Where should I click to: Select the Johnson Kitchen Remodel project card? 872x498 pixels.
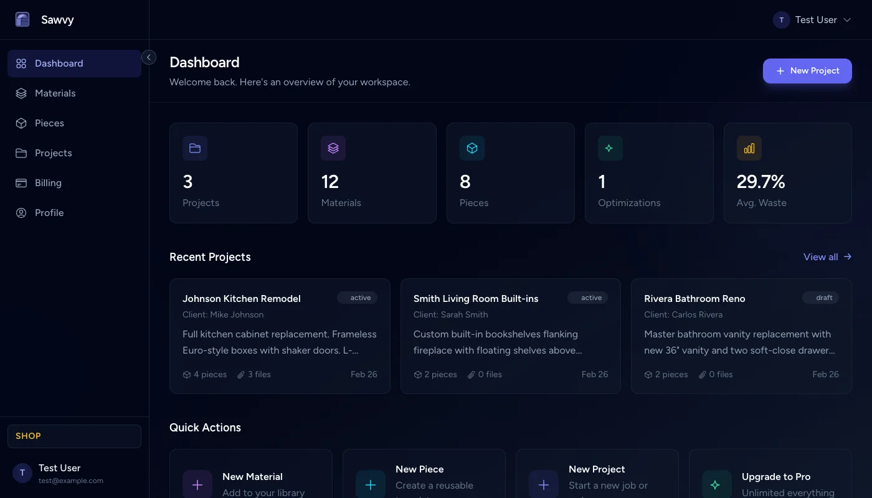tap(280, 336)
